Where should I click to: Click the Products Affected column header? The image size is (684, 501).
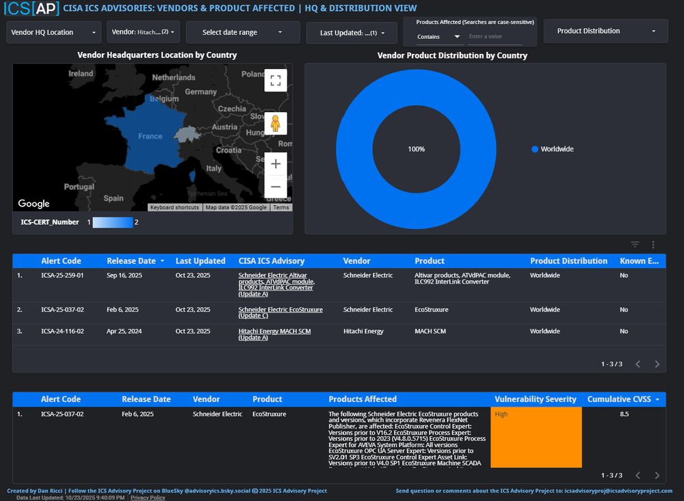click(x=363, y=399)
